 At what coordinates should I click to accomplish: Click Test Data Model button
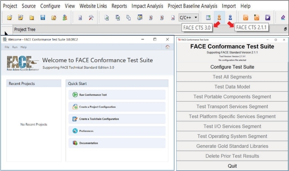coord(232,87)
